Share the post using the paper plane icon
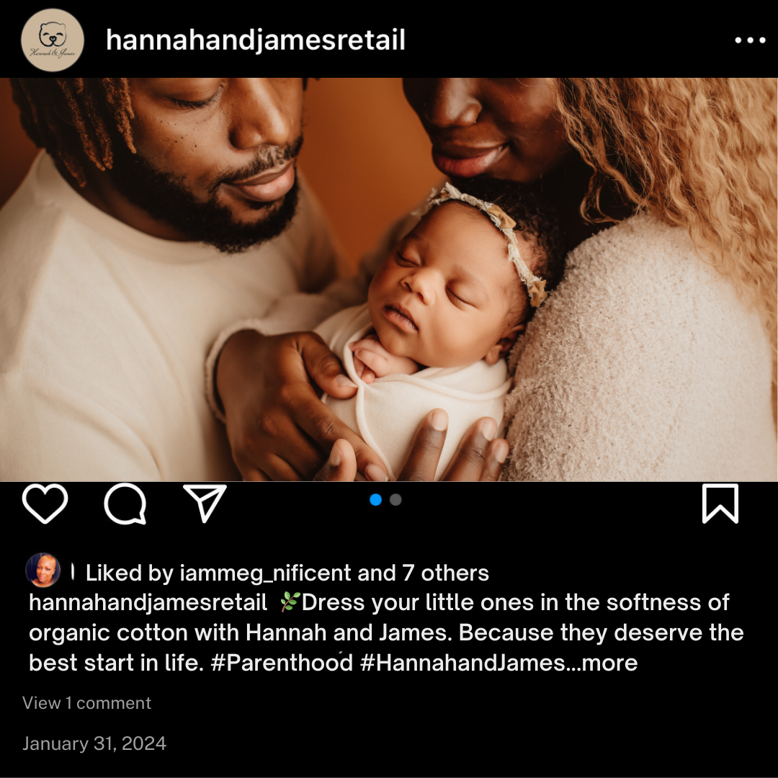This screenshot has height=778, width=778. 205,503
